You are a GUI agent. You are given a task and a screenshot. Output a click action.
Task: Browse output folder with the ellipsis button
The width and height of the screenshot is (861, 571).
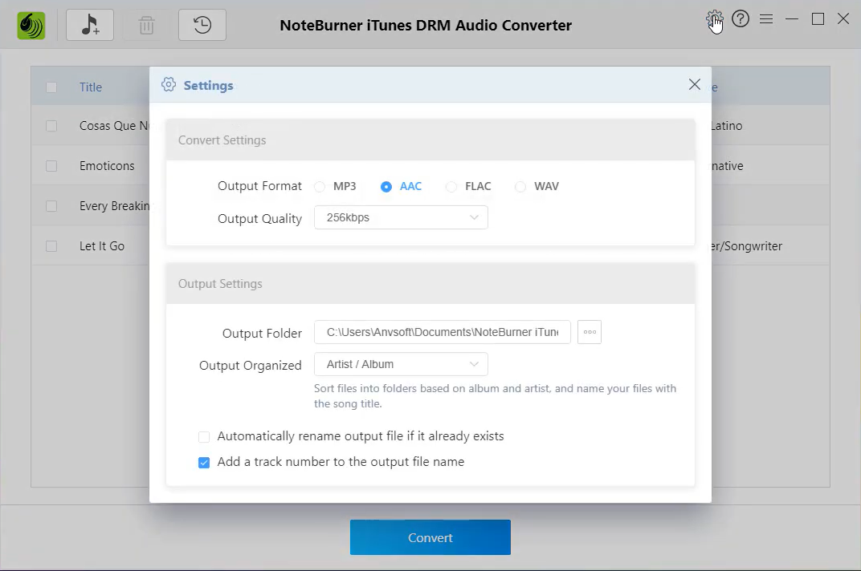coord(589,332)
